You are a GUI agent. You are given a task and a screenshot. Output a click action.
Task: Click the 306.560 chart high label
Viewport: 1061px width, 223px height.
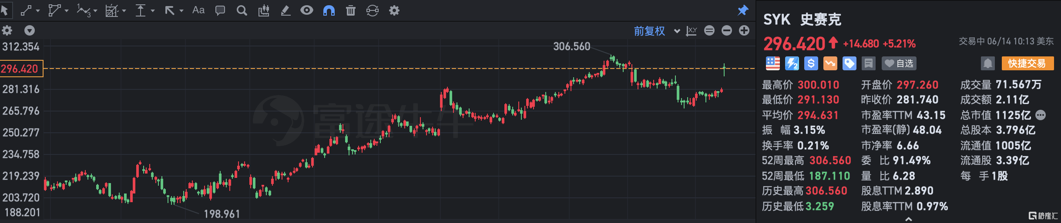(x=571, y=46)
